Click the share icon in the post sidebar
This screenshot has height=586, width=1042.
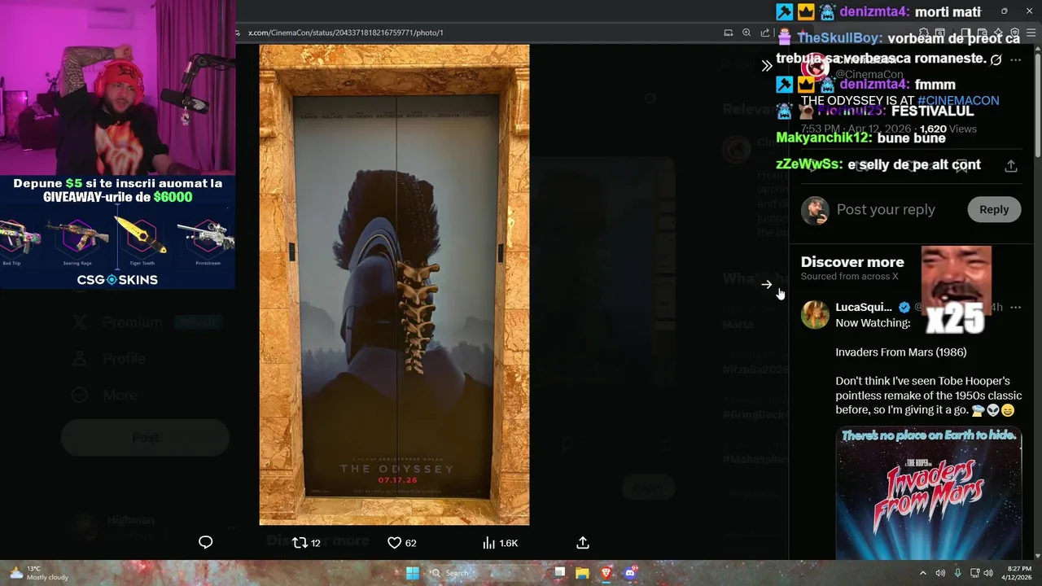point(1010,166)
